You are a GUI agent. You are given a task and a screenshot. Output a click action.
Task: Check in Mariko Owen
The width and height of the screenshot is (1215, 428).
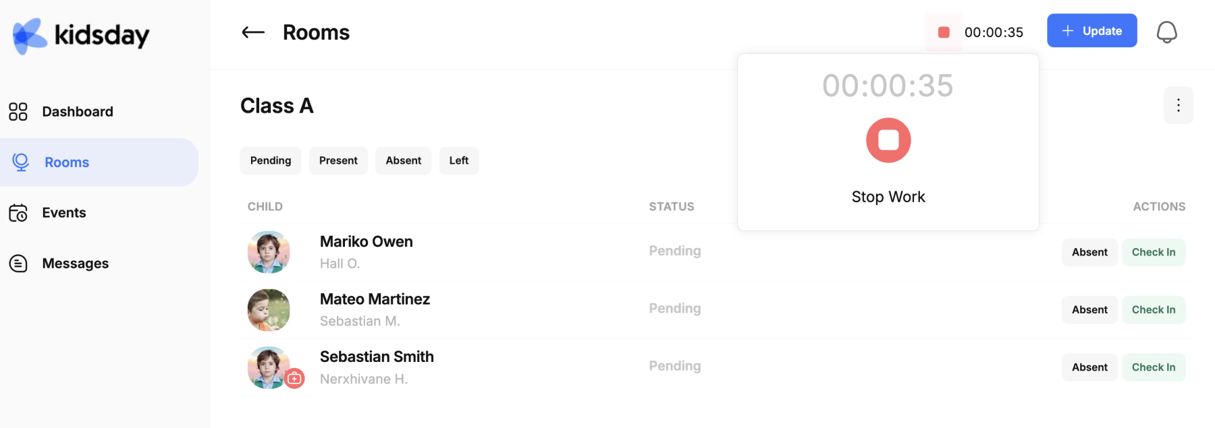pos(1154,252)
